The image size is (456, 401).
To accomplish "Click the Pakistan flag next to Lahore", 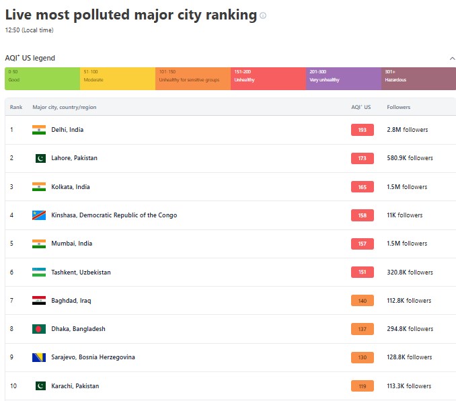I will pyautogui.click(x=39, y=158).
